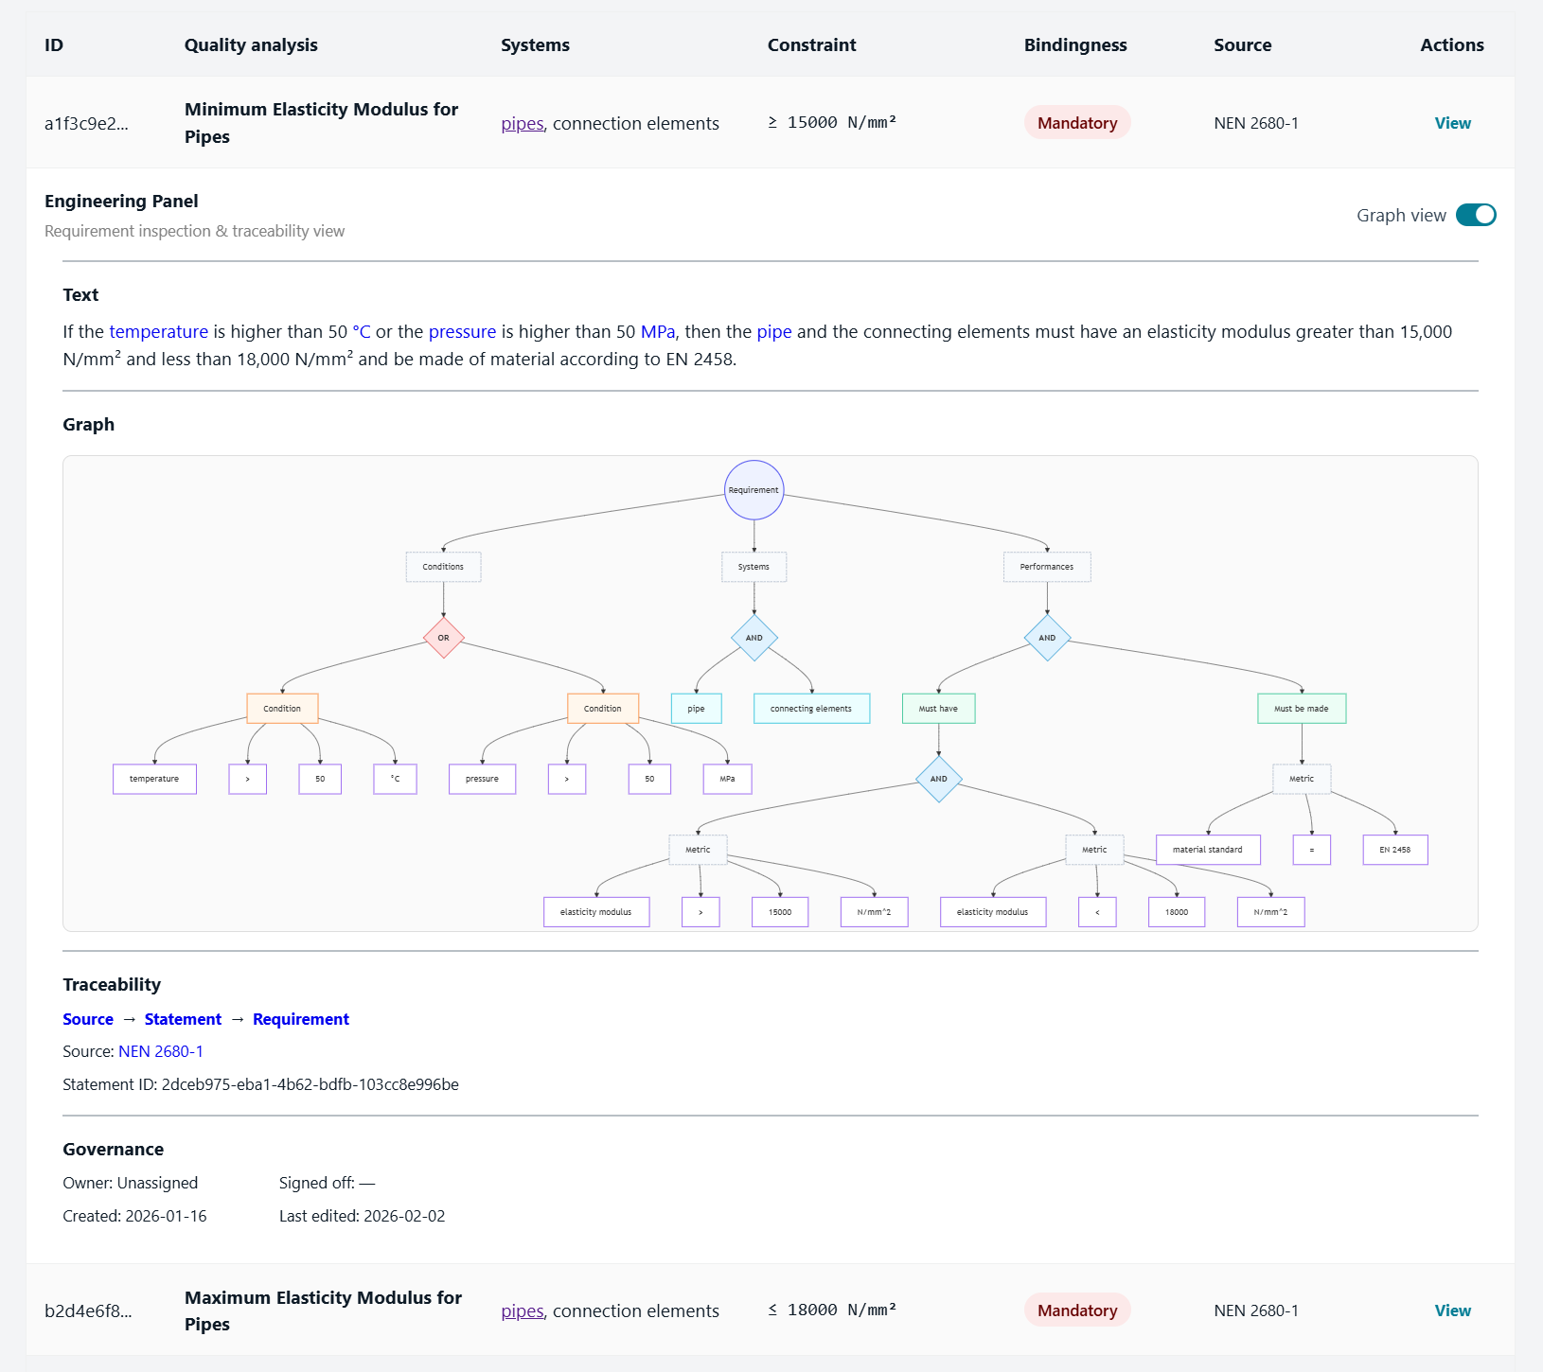The width and height of the screenshot is (1543, 1372).
Task: Click the MPa unit link in text
Action: [x=658, y=331]
